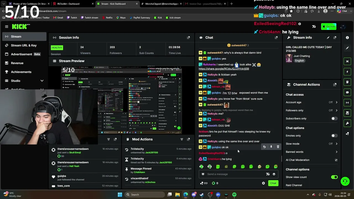
Task: Open the Twitch stream bookmark
Action: pyautogui.click(x=89, y=18)
